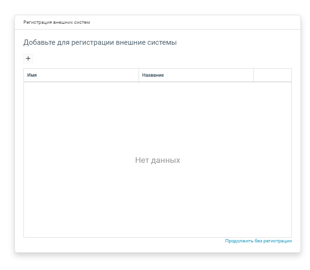Image resolution: width=310 pixels, height=270 pixels.
Task: Click the Добавьте для регистрации внешние системы heading
Action: (x=100, y=42)
